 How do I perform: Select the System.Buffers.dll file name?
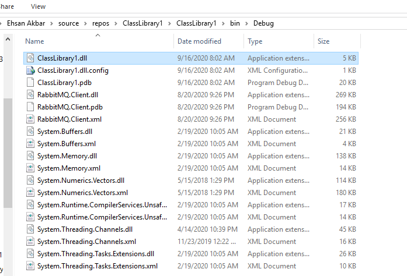pyautogui.click(x=65, y=131)
